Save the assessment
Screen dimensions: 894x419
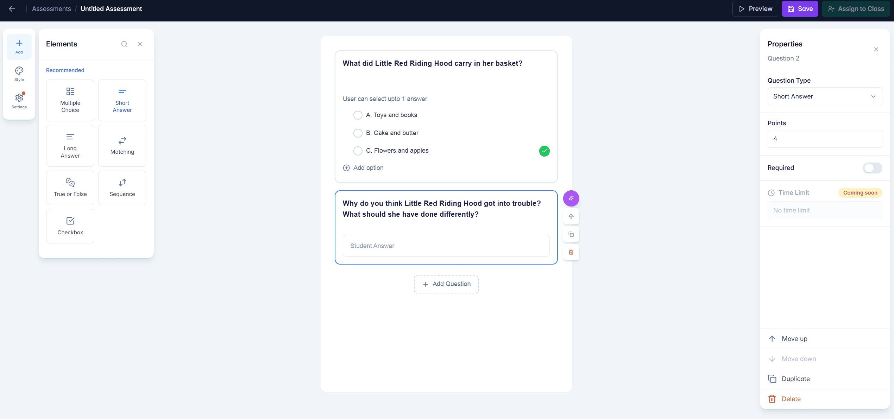pyautogui.click(x=800, y=8)
